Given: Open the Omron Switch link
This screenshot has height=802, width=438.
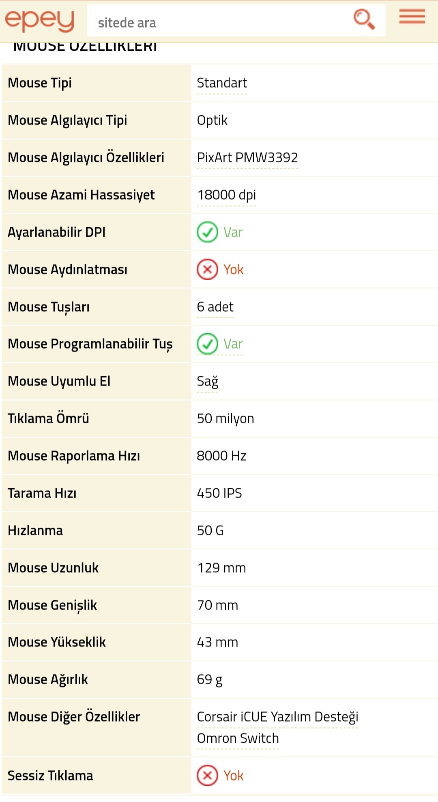Looking at the screenshot, I should [x=238, y=738].
